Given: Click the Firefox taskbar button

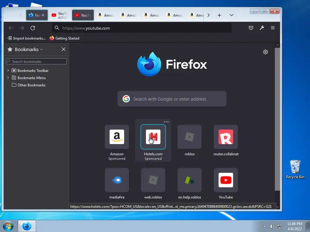Looking at the screenshot, I should coord(27,226).
